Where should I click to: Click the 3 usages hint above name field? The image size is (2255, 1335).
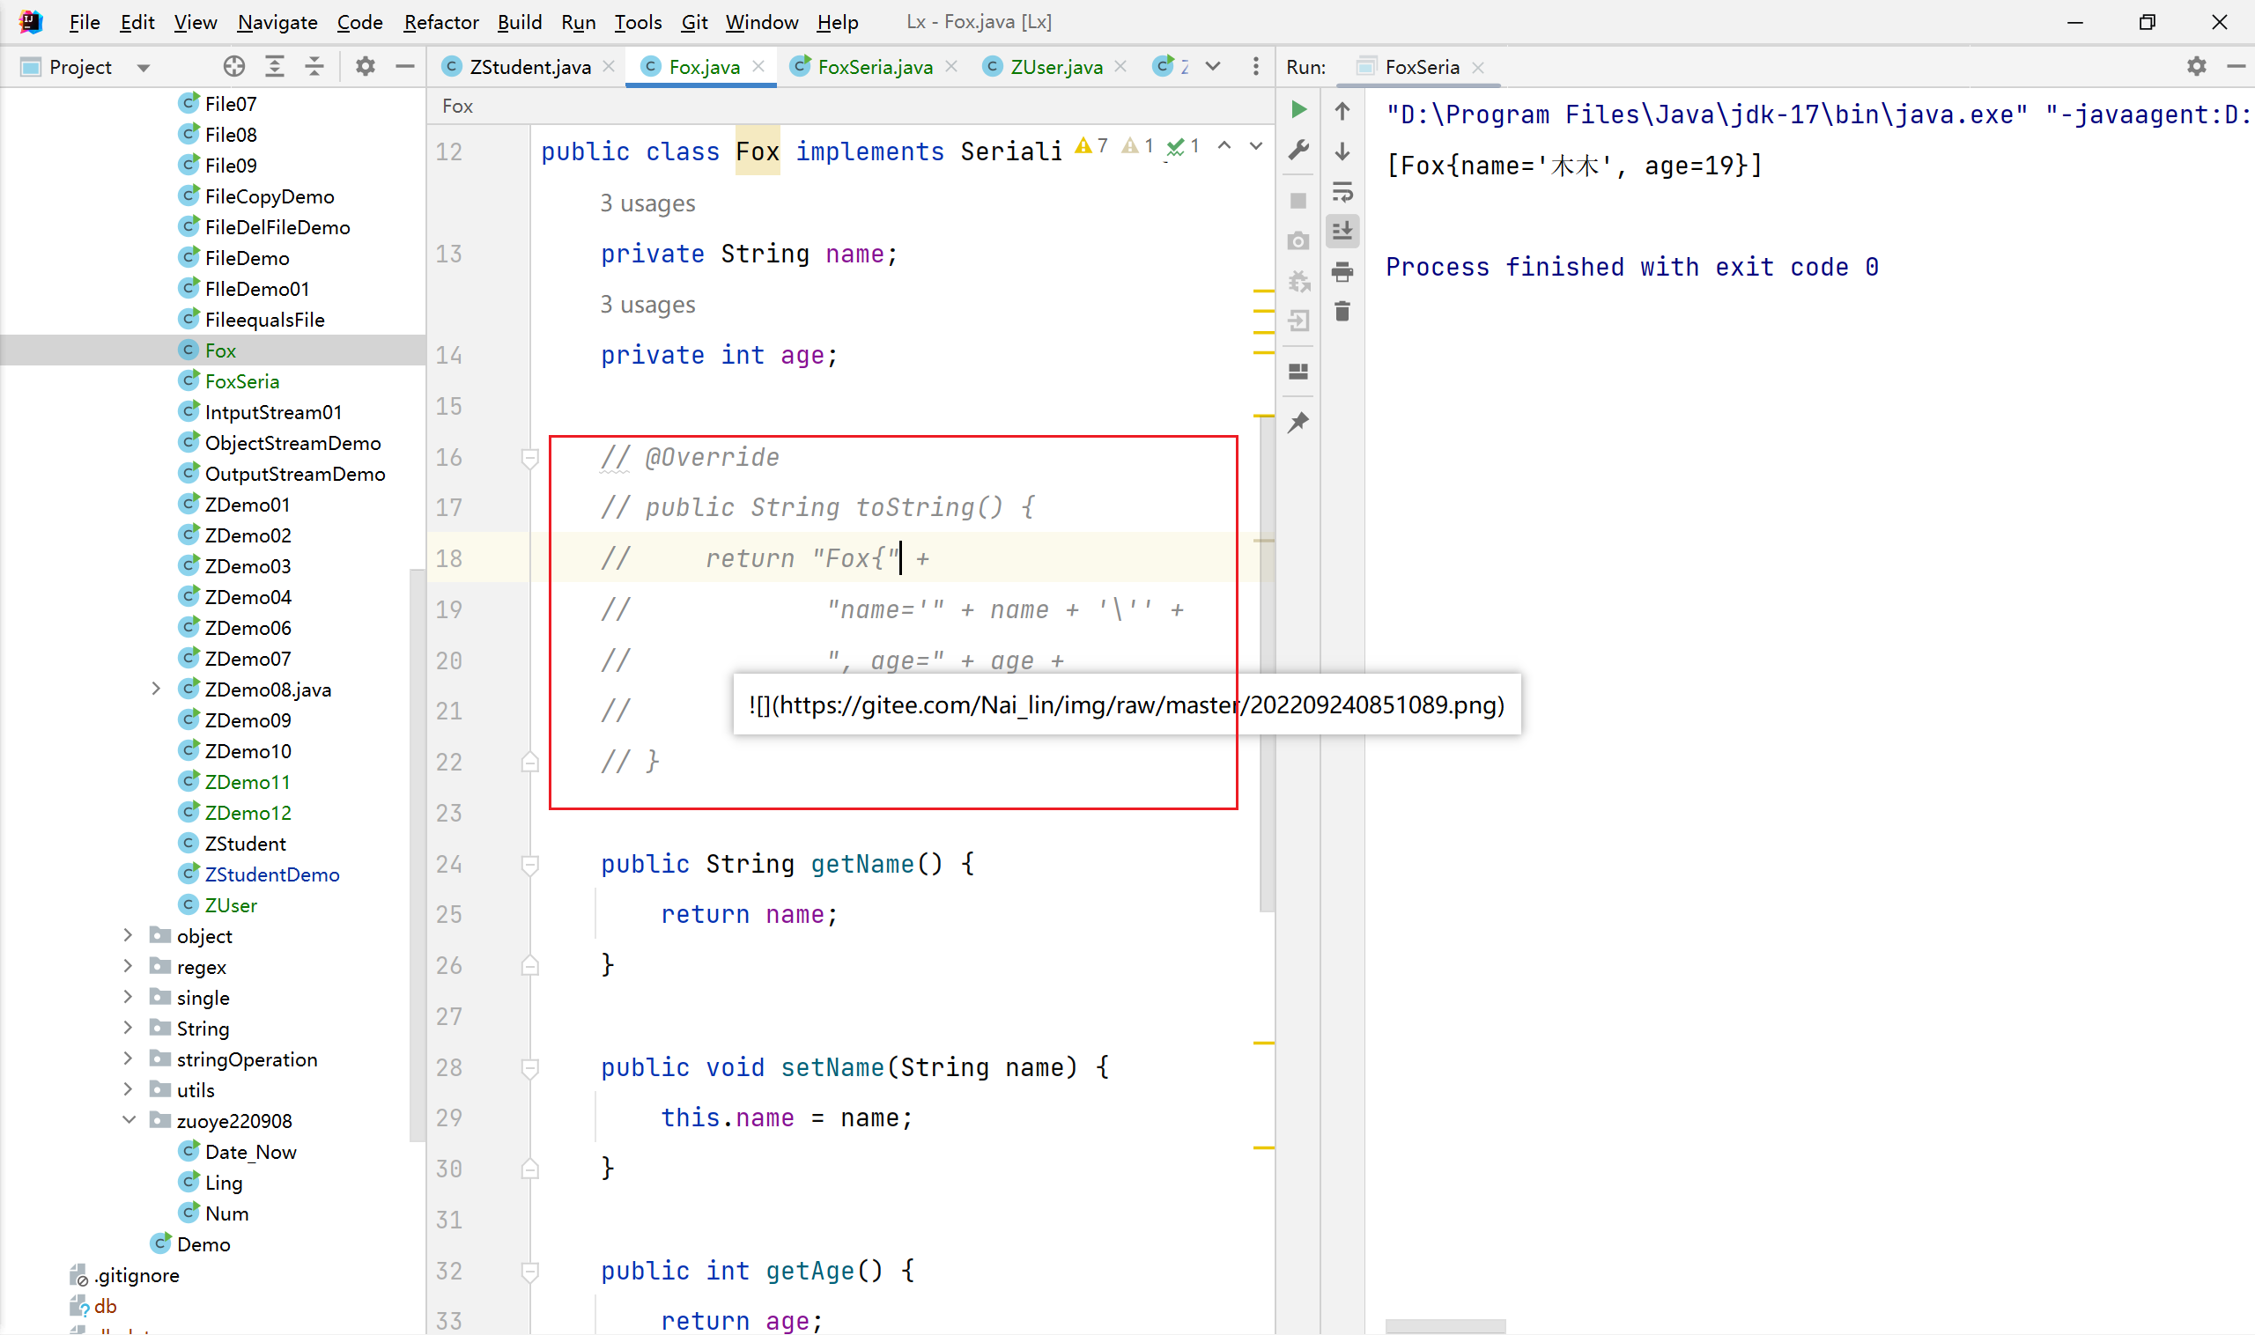pos(647,203)
